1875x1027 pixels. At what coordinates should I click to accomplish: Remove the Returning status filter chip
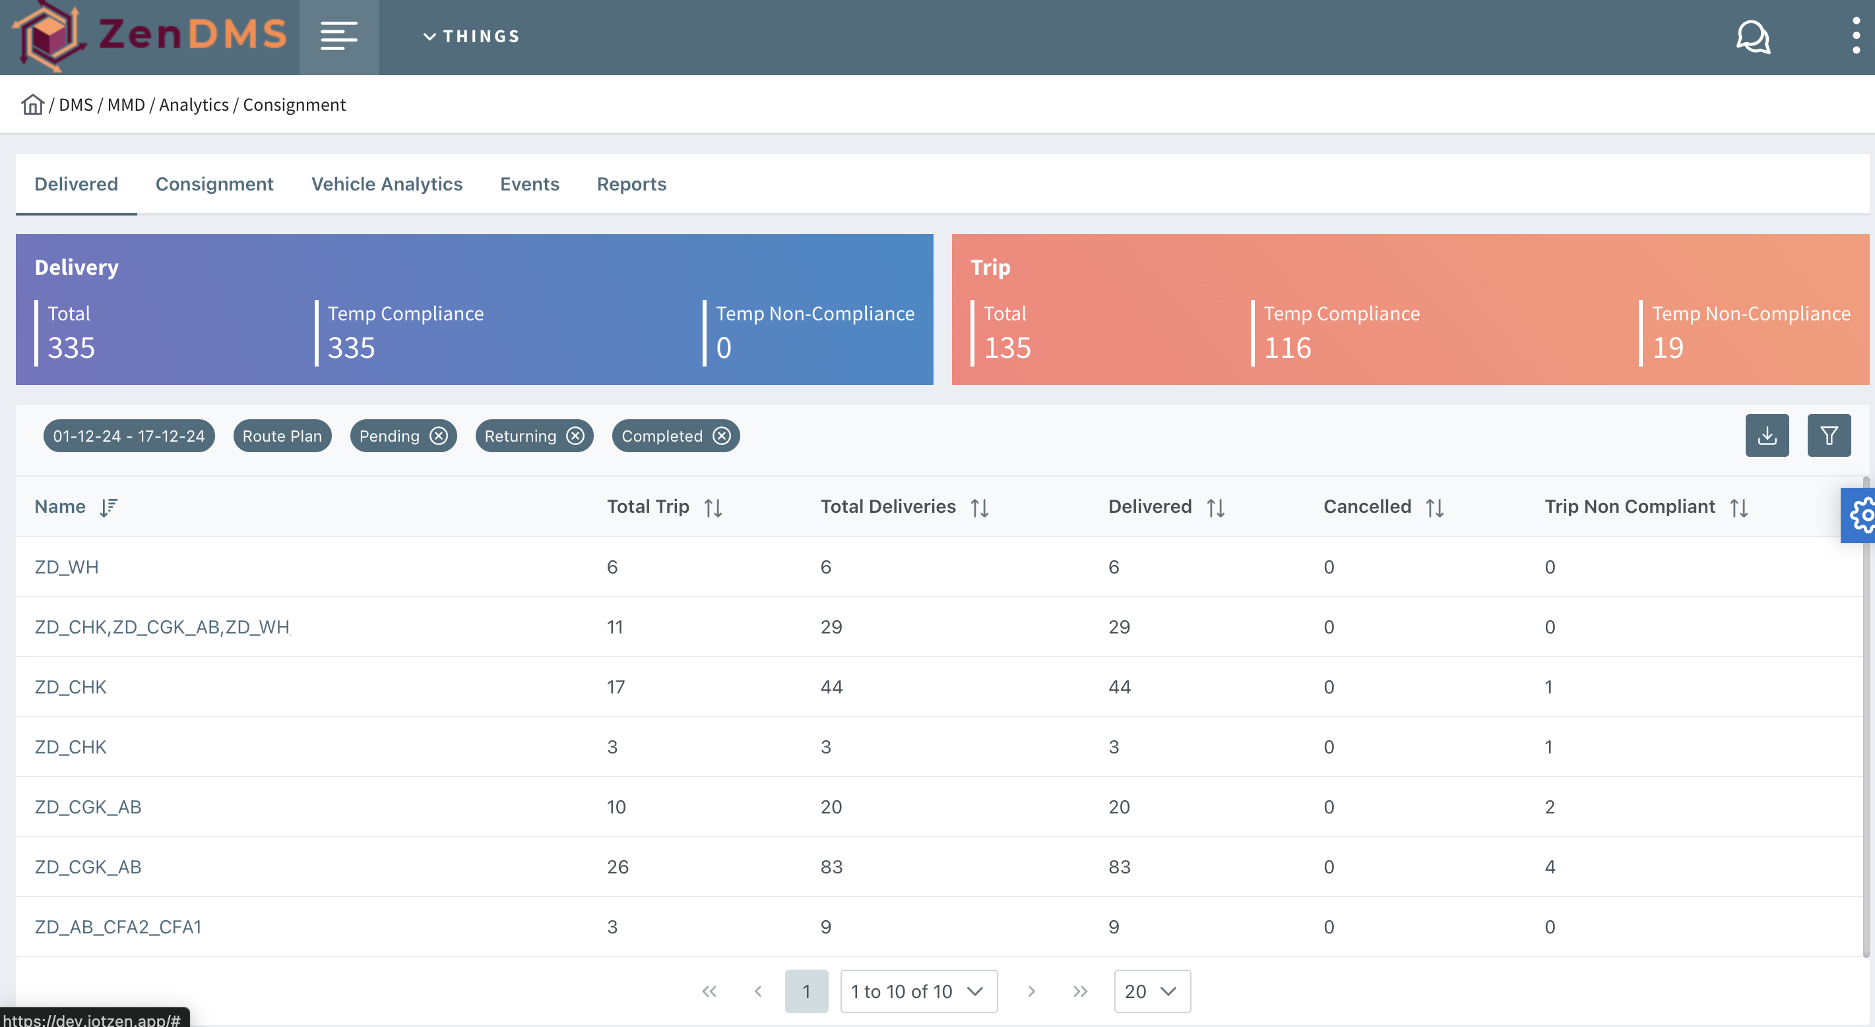pos(574,436)
